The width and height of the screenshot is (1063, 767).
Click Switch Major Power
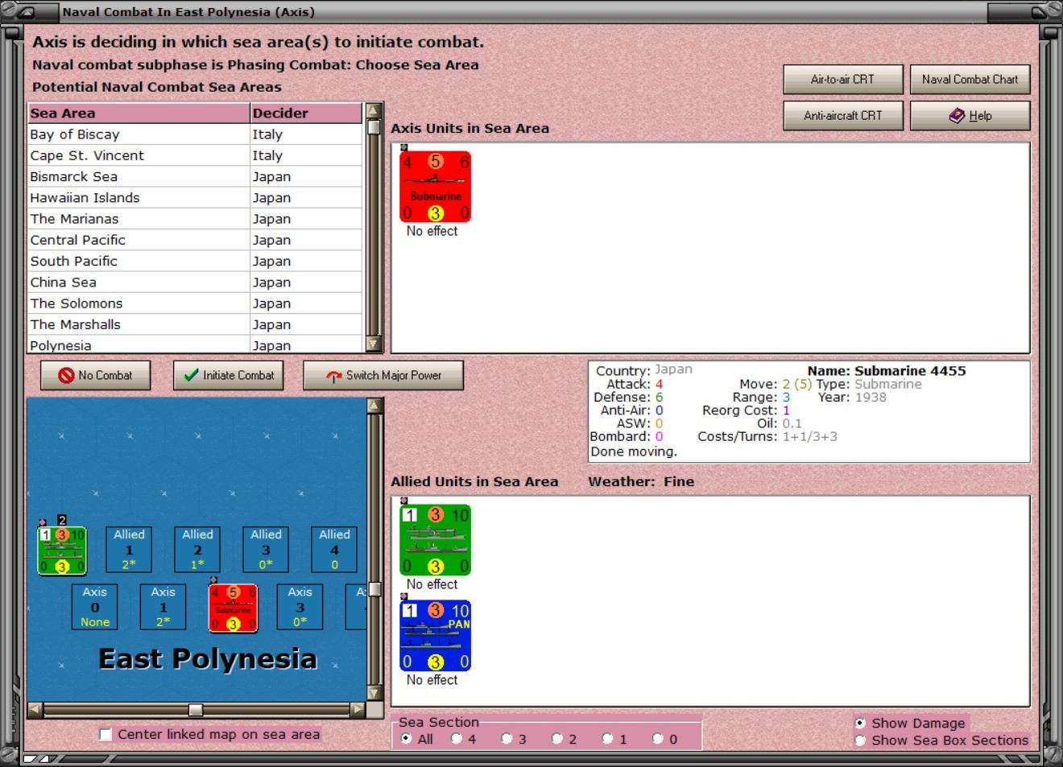point(383,376)
